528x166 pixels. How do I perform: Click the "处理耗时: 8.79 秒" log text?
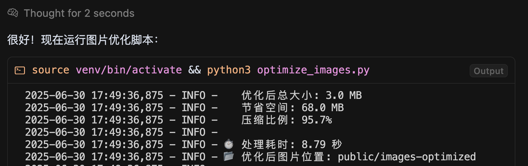point(291,145)
